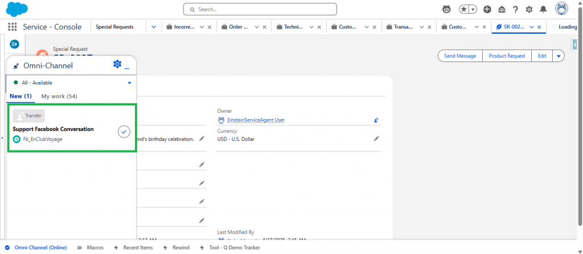
Task: Close the Order ... tab
Action: (x=264, y=27)
